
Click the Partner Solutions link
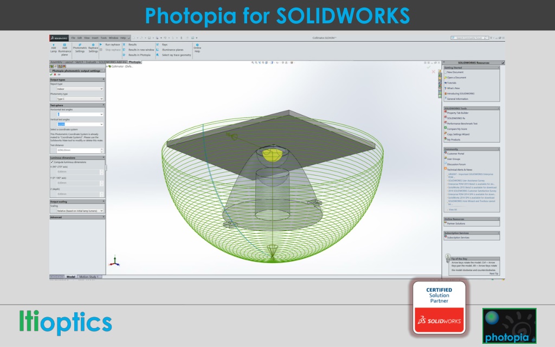[456, 223]
